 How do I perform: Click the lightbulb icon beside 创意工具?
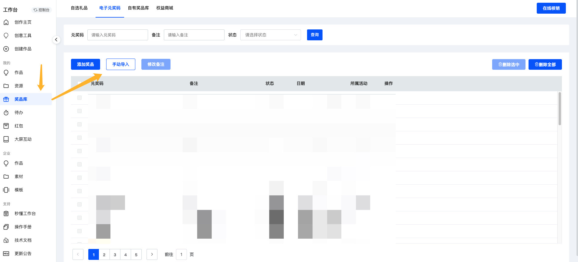pos(6,35)
